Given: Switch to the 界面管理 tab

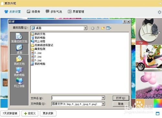Looking at the screenshot, I should click(76, 12).
